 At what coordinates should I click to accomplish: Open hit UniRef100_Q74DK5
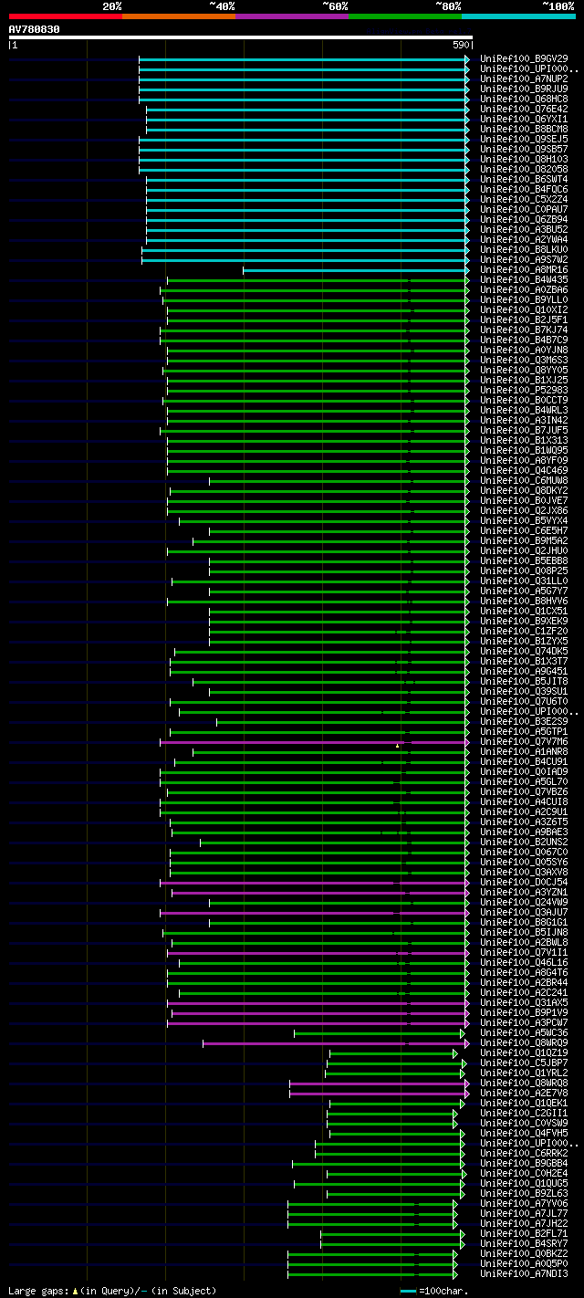point(525,651)
